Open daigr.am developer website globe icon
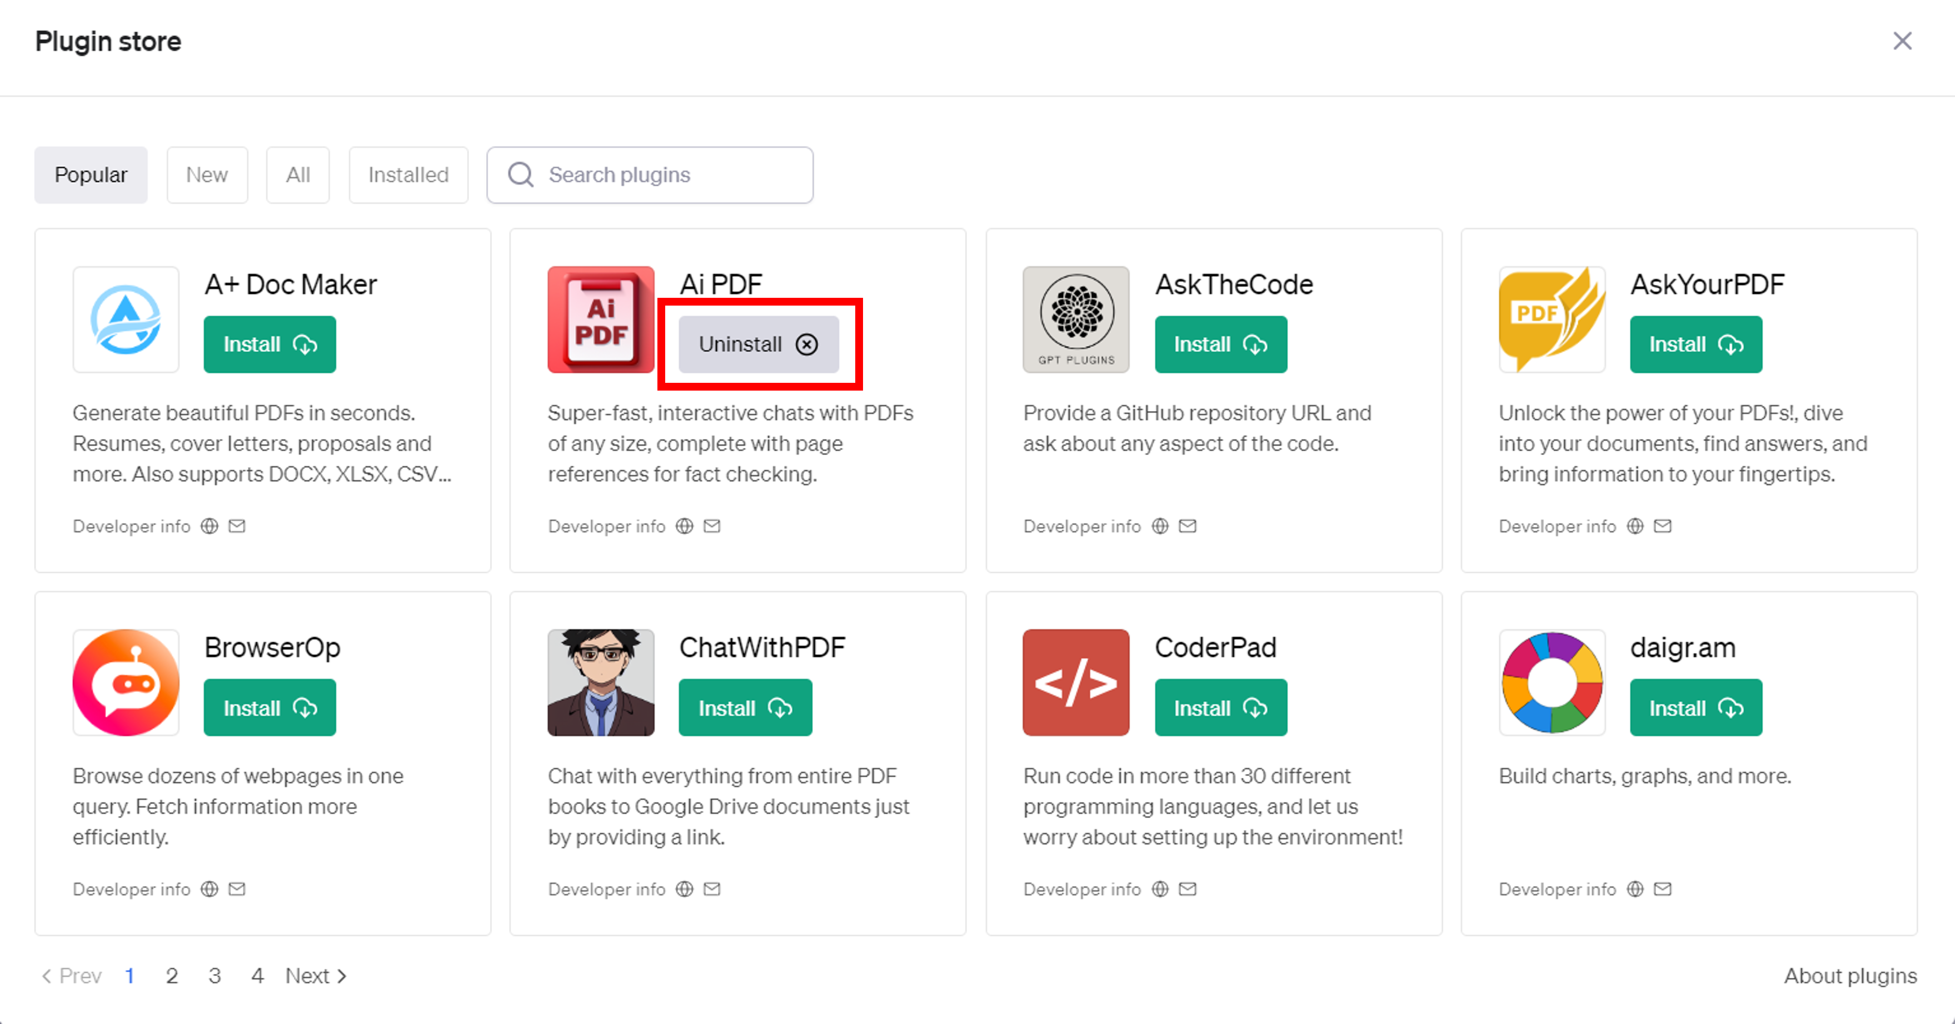The height and width of the screenshot is (1024, 1955). pyautogui.click(x=1635, y=889)
